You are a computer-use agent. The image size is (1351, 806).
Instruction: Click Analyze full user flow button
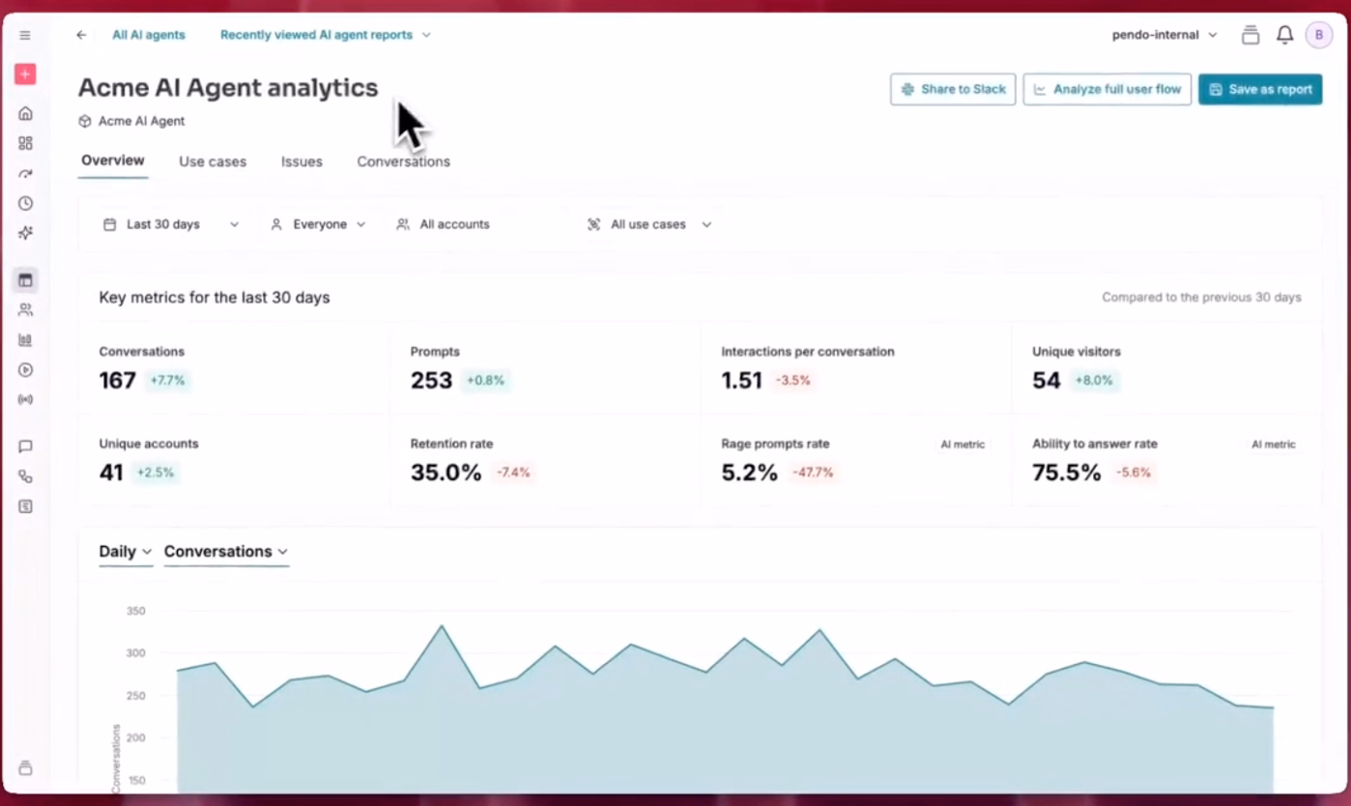(1107, 89)
